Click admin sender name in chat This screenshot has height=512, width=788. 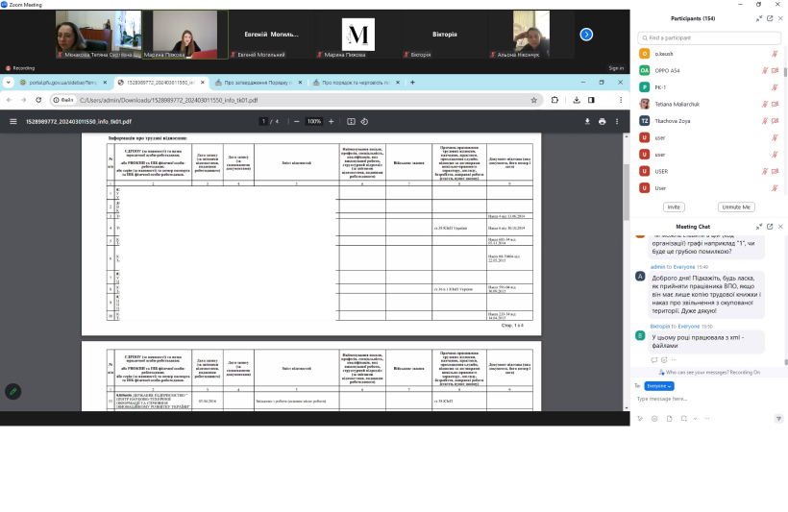[657, 267]
